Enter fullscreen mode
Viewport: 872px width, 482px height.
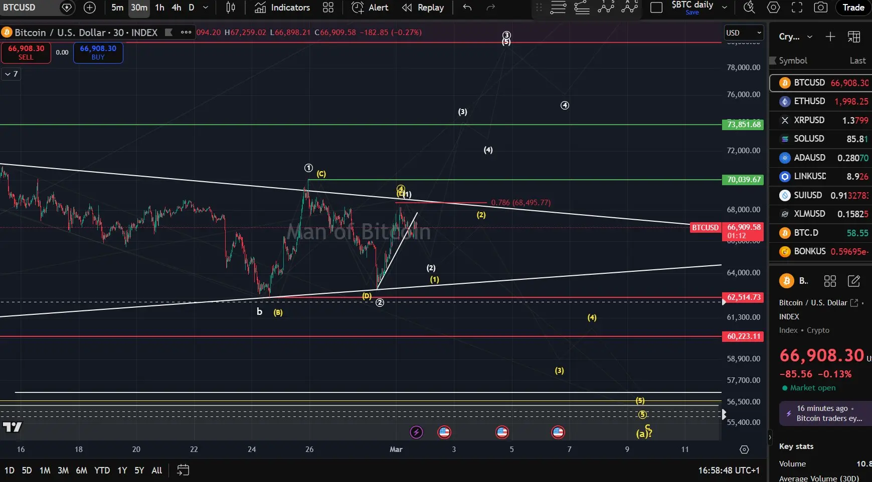797,8
